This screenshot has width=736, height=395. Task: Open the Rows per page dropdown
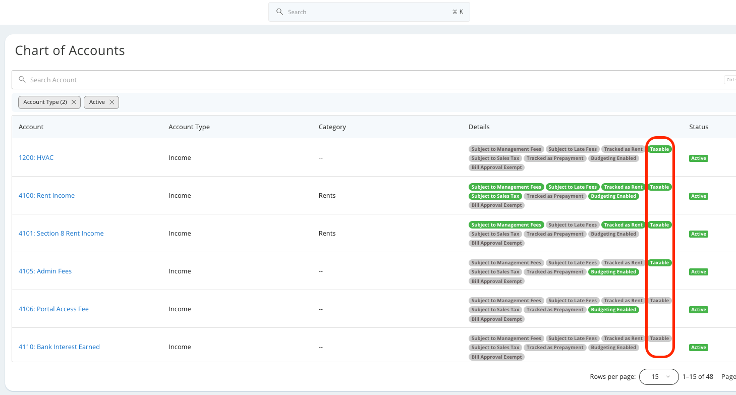(x=659, y=376)
